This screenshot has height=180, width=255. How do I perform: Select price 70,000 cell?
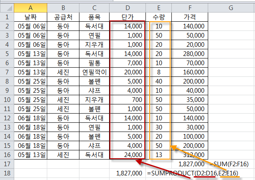tap(190, 63)
